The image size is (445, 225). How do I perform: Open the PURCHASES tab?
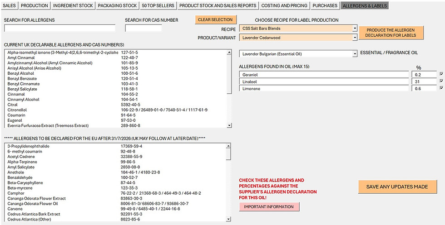tap(325, 5)
